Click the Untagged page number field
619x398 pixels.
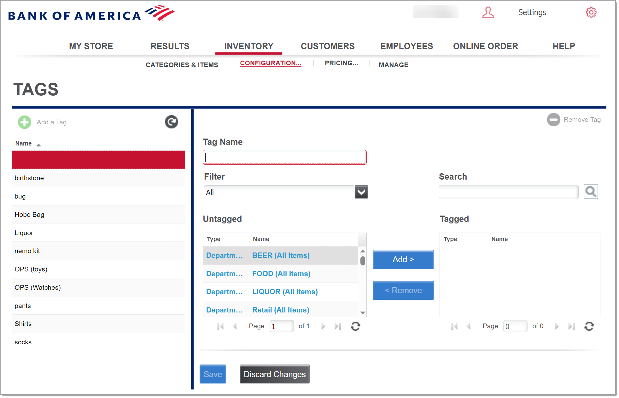click(282, 326)
